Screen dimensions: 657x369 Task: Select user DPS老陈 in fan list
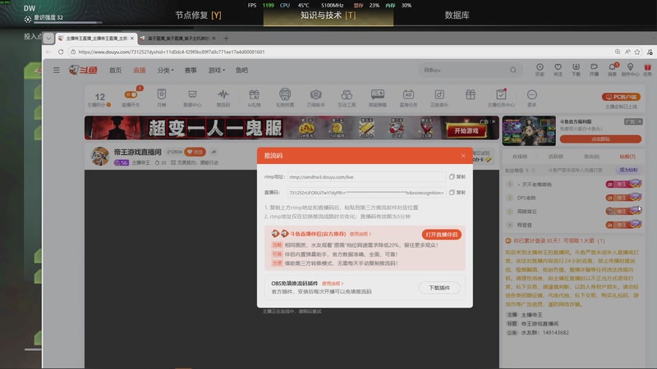pyautogui.click(x=526, y=198)
